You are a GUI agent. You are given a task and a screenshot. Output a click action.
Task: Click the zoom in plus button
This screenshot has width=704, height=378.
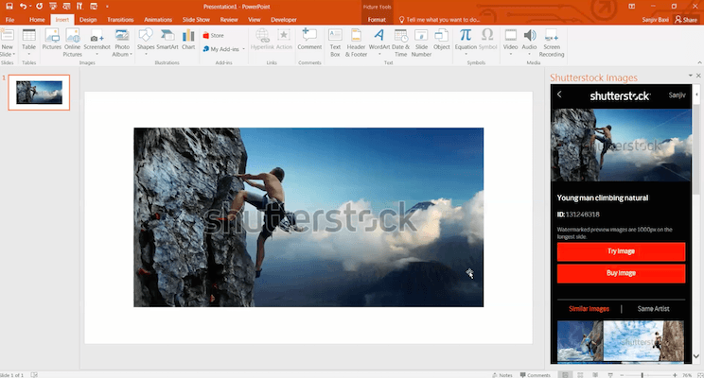675,375
